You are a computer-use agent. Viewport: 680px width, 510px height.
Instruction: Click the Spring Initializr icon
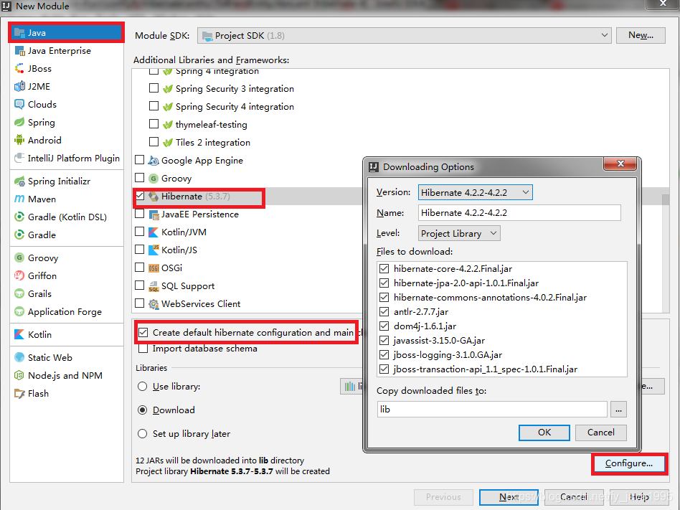[x=19, y=181]
